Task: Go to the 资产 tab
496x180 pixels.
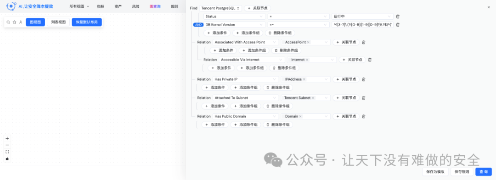Action: [118, 6]
